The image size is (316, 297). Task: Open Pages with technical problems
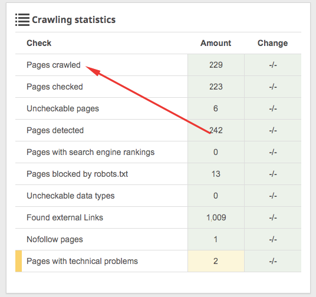[x=82, y=261]
